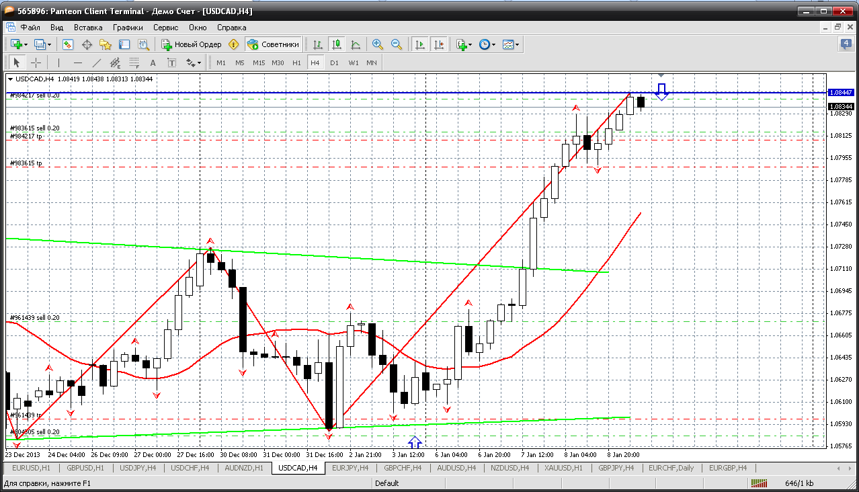
Task: Select the Crosshair tool
Action: 36,63
